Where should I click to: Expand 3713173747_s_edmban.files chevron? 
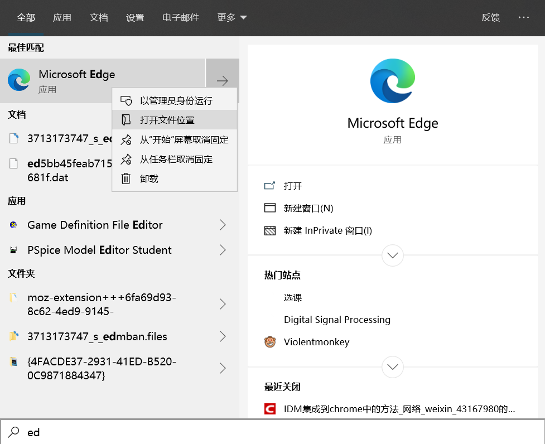coord(223,336)
